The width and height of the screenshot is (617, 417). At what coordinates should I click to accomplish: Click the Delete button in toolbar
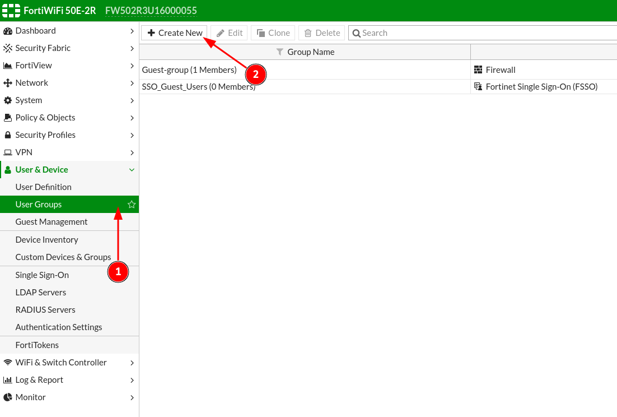(322, 33)
